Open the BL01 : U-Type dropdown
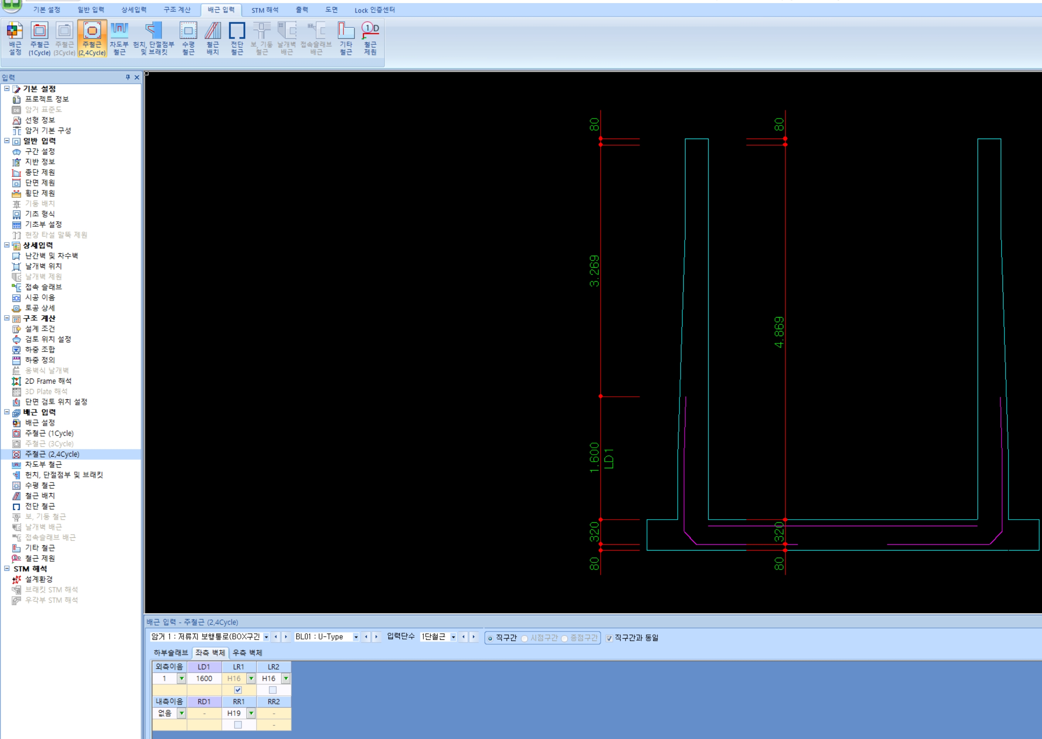The width and height of the screenshot is (1042, 739). coord(356,637)
